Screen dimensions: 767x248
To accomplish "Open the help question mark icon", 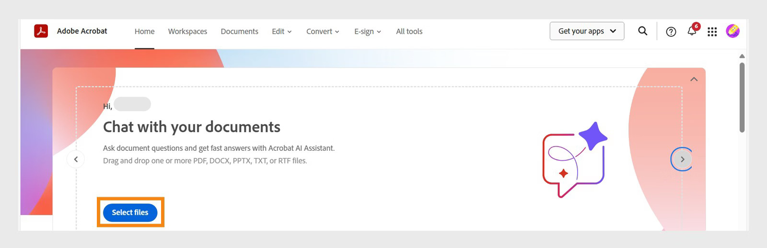I will click(671, 32).
